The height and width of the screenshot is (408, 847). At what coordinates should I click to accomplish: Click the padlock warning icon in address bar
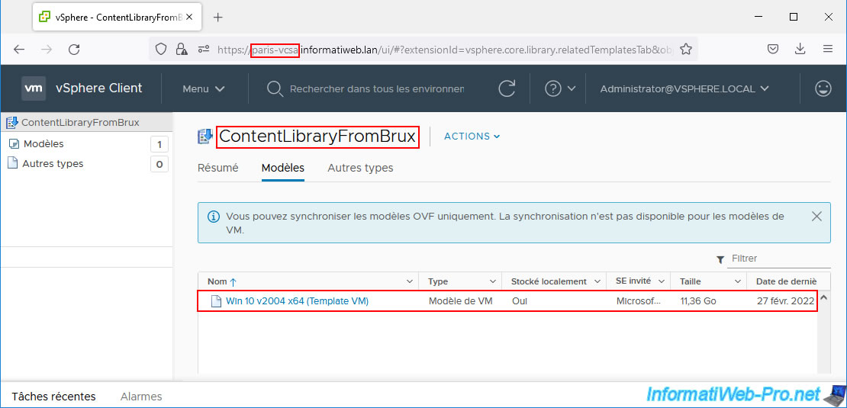182,50
